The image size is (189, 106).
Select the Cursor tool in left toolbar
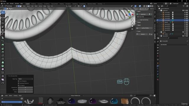tap(3, 16)
